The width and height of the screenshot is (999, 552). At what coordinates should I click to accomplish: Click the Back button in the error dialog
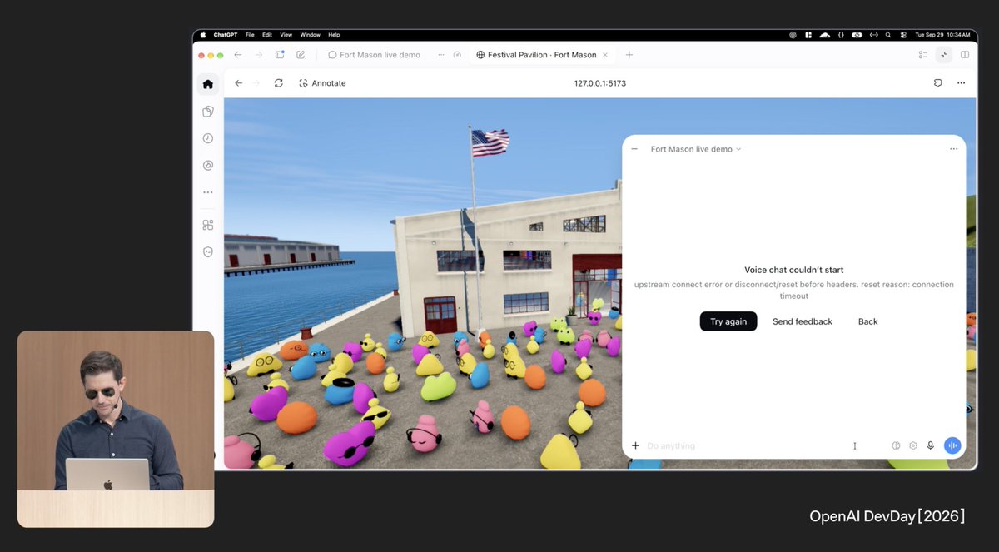(x=868, y=321)
